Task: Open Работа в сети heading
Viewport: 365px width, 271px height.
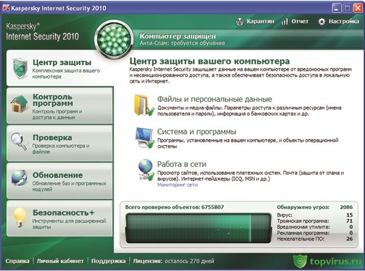Action: pyautogui.click(x=182, y=164)
